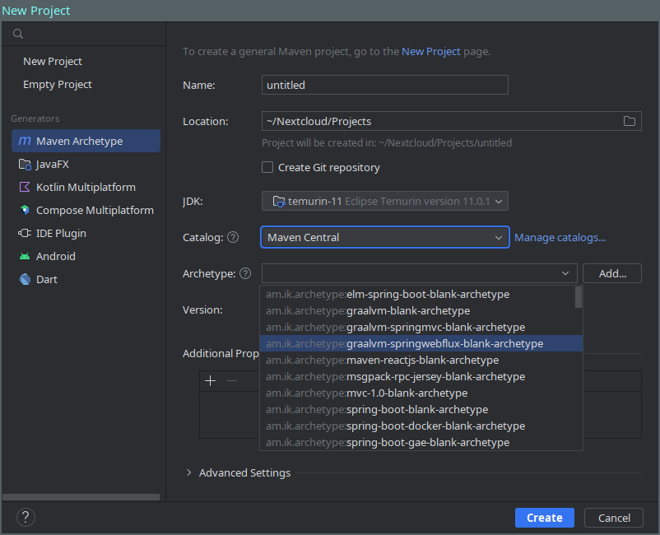Viewport: 660px width, 535px height.
Task: Open the JavaFX generator
Action: [x=26, y=164]
